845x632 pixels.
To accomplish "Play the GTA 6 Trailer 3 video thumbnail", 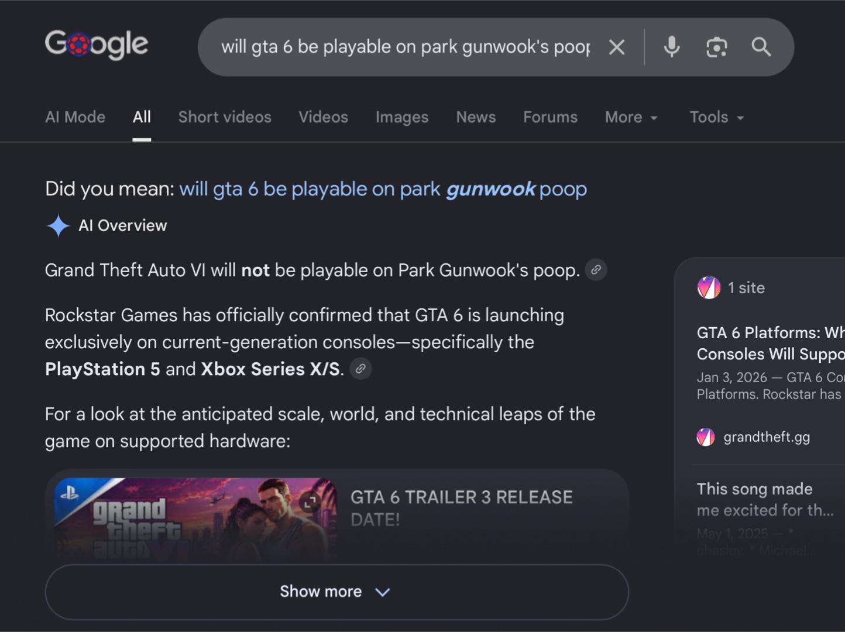I will tap(195, 518).
